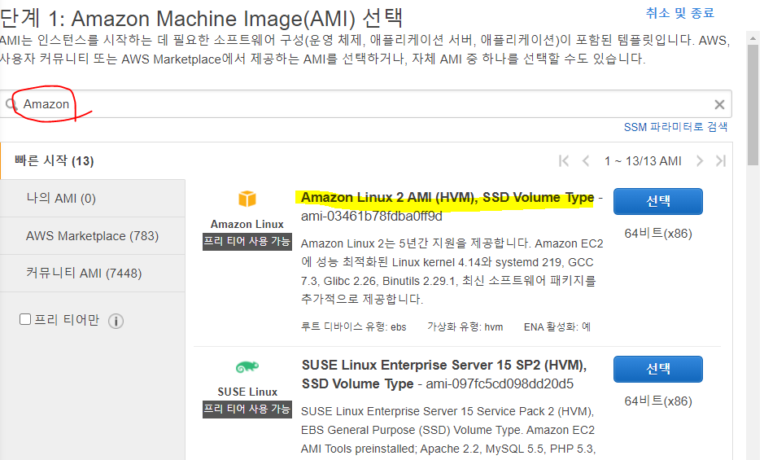This screenshot has height=460, width=764.
Task: Go to last page of AMI results
Action: (721, 161)
